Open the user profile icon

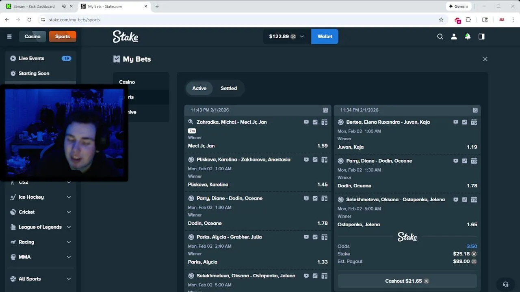(454, 36)
